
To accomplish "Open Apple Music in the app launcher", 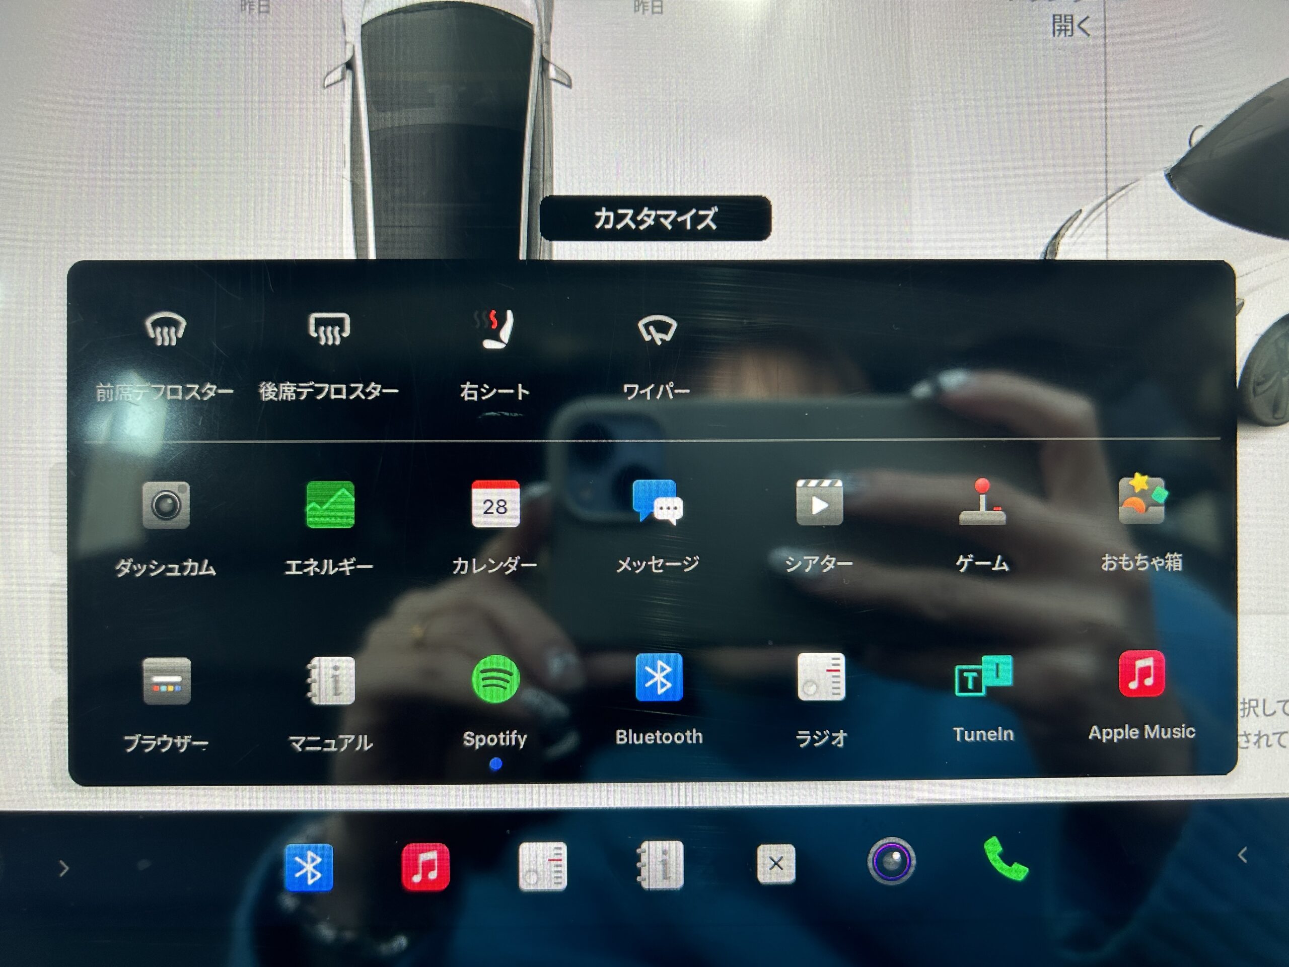I will (x=1141, y=673).
